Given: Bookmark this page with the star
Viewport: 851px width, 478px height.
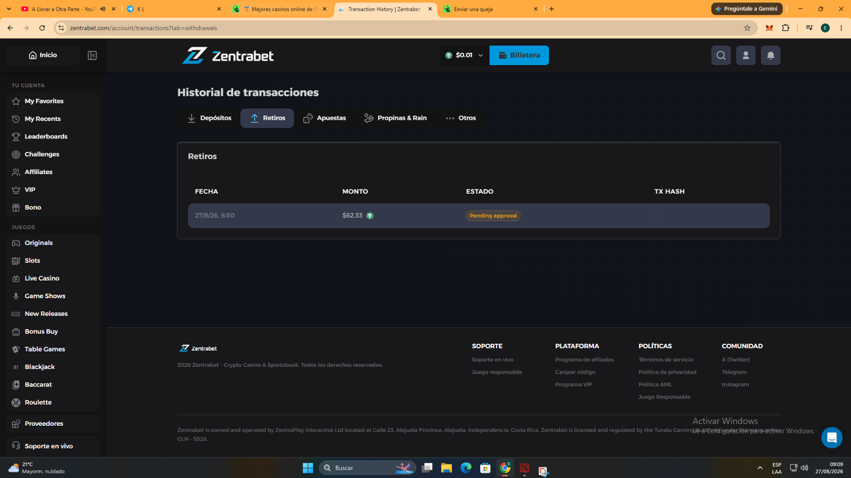Looking at the screenshot, I should coord(747,28).
